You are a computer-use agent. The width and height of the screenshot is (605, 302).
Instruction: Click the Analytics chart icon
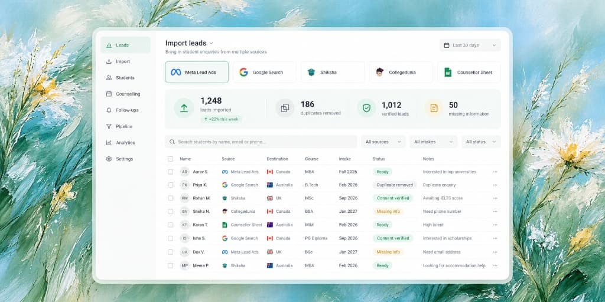point(109,143)
